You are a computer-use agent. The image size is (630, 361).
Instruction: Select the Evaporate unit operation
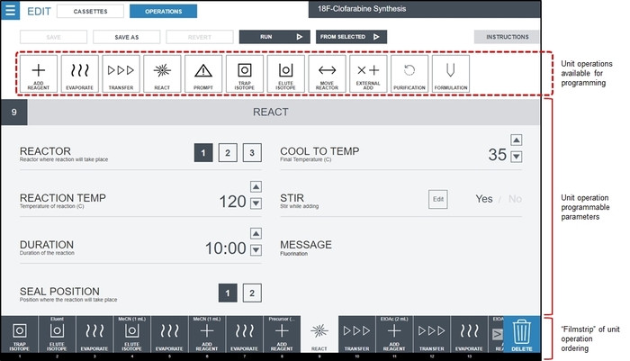pos(79,73)
